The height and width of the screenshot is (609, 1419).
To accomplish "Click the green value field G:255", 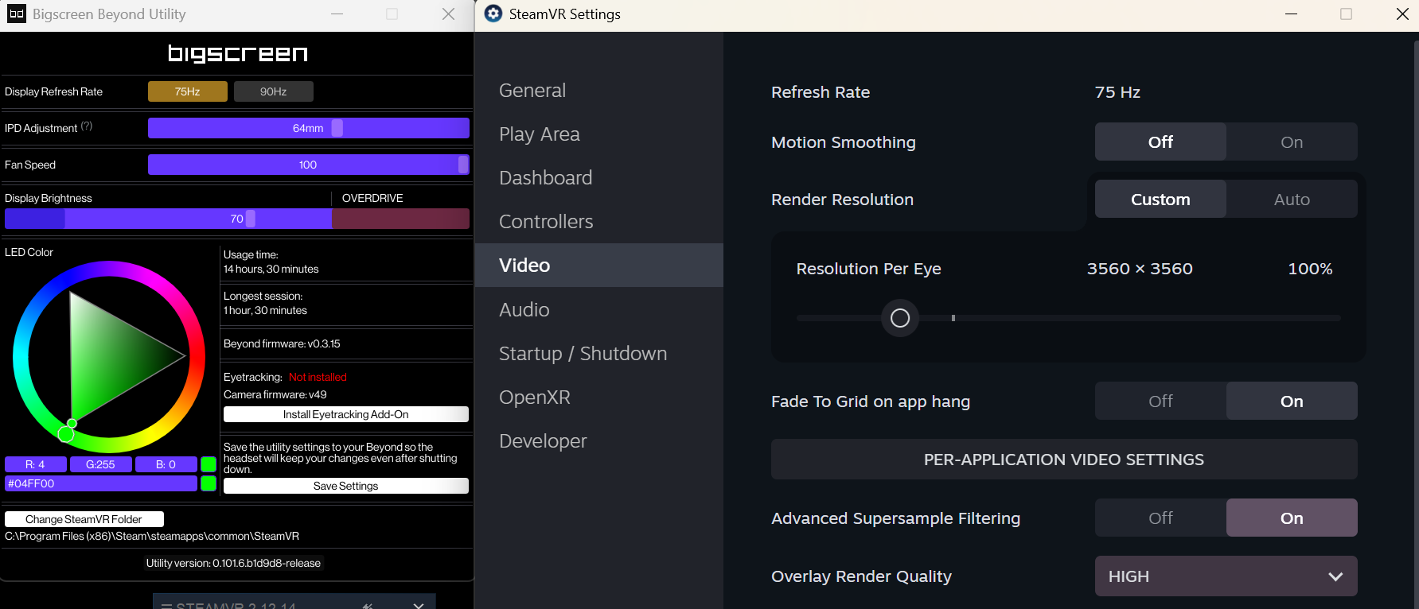I will point(100,464).
